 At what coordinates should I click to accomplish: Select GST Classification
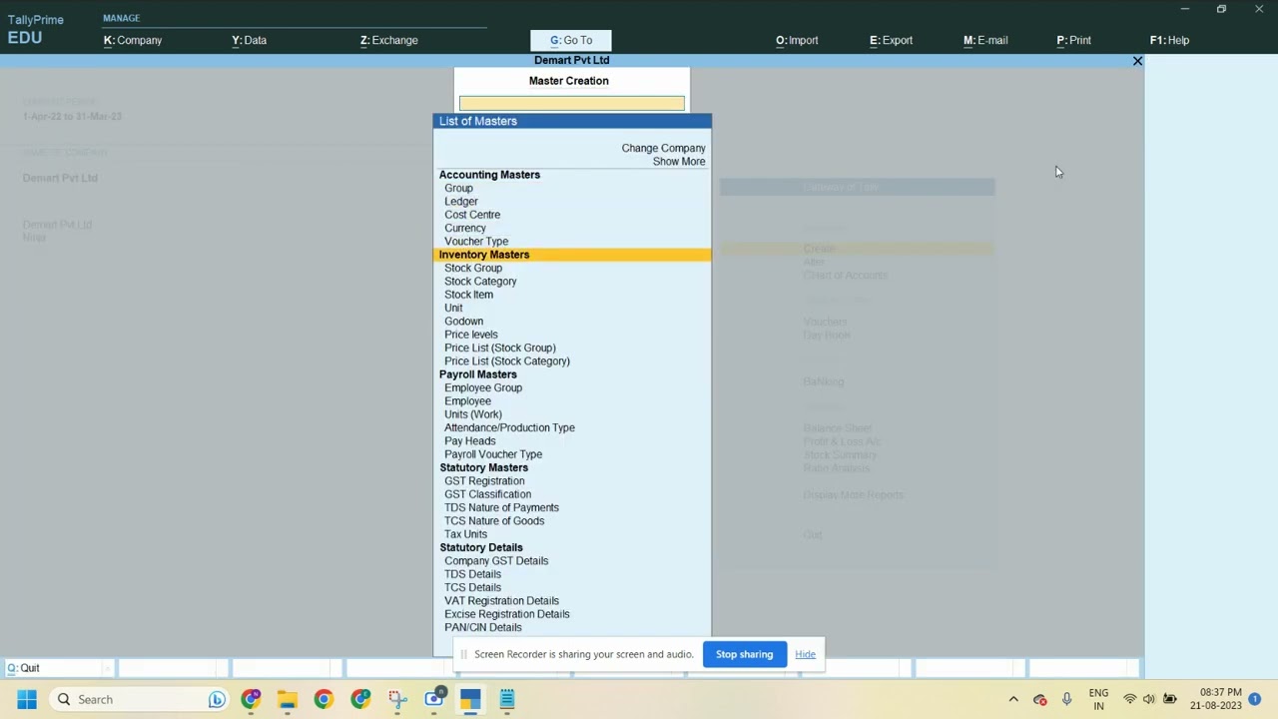tap(487, 494)
